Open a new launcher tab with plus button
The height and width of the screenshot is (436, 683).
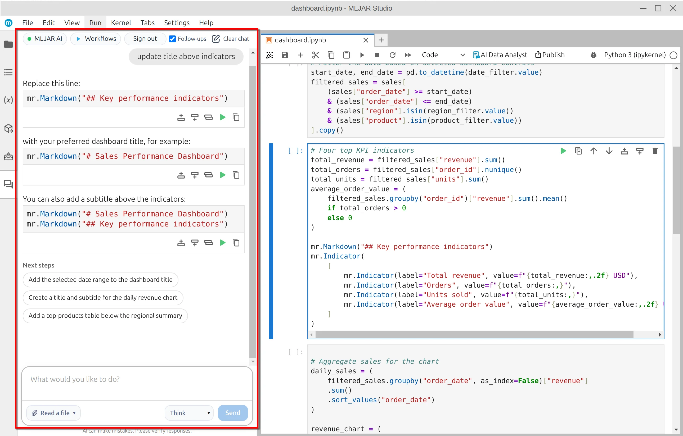(381, 40)
